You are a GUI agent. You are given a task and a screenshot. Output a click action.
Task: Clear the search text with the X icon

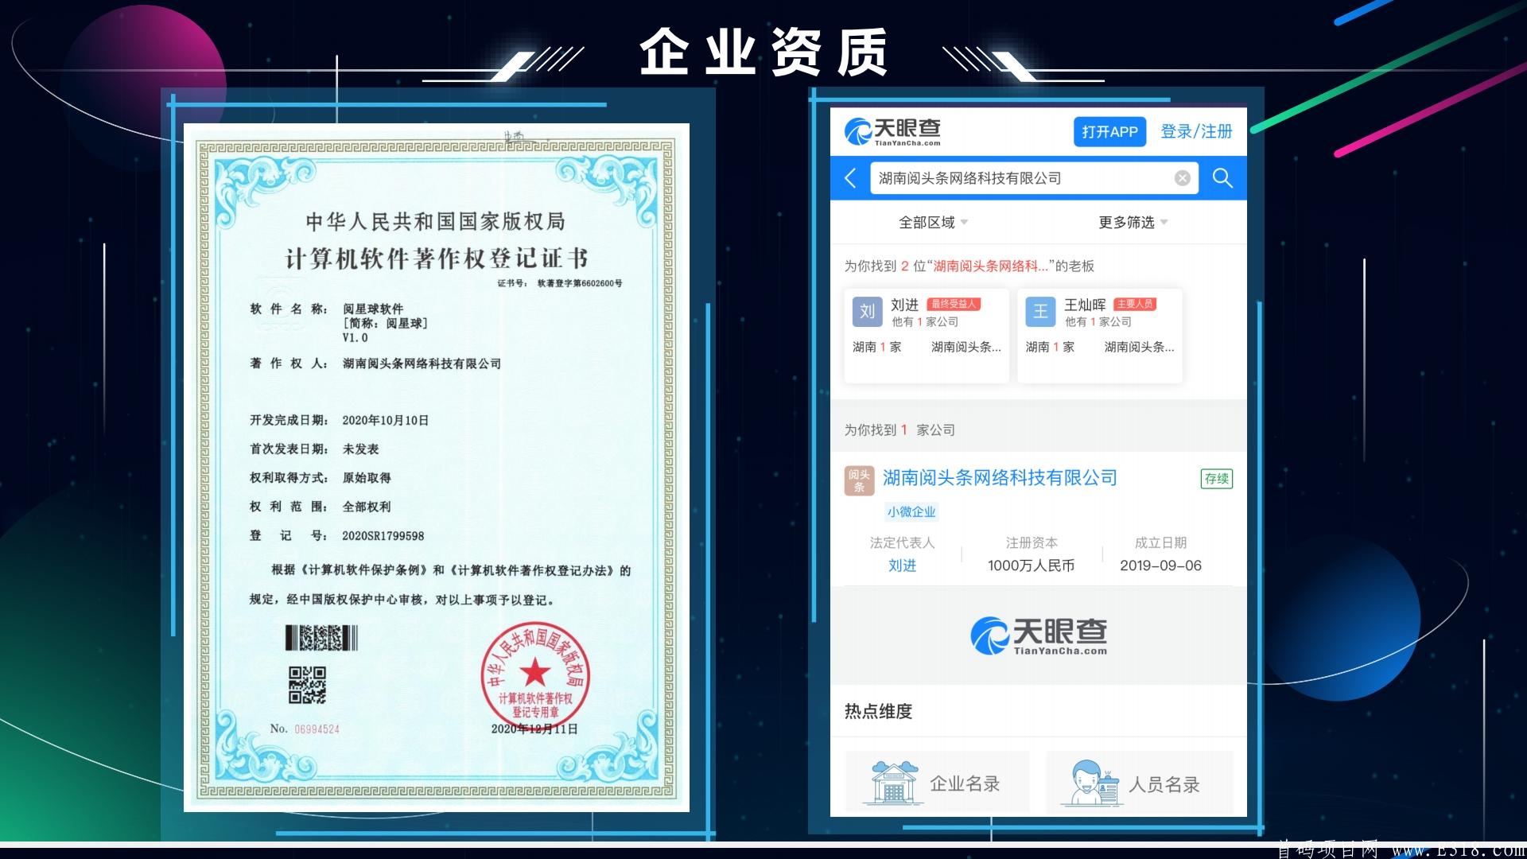(1183, 178)
